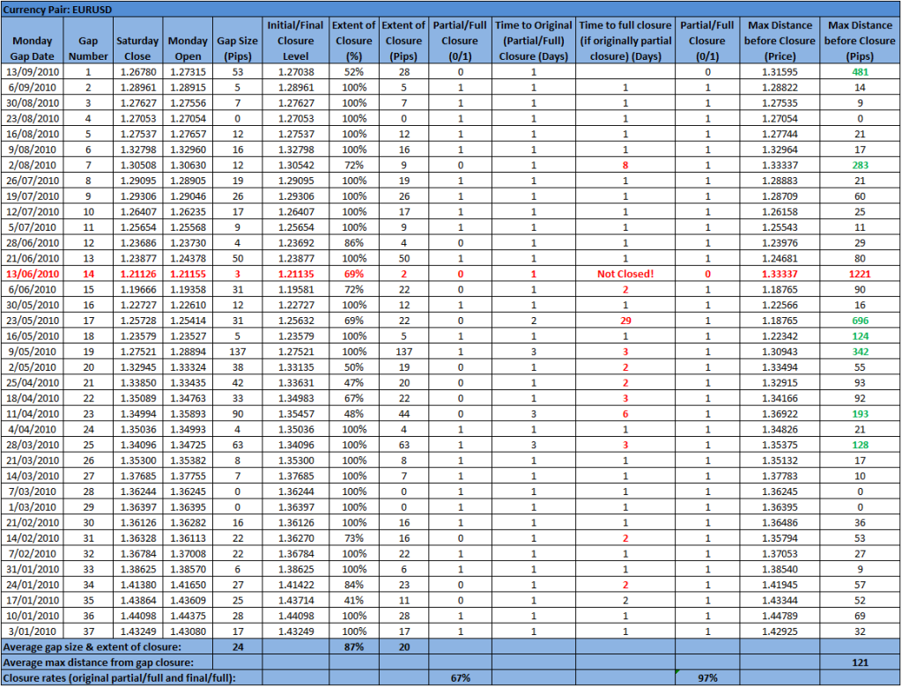Viewport: 902px width, 687px height.
Task: Click the closure level value 1.27038
Action: tap(296, 72)
